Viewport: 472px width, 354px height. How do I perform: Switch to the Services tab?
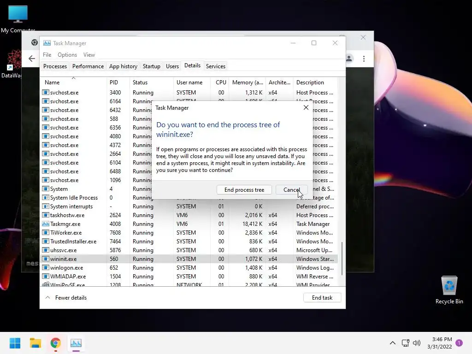tap(216, 66)
